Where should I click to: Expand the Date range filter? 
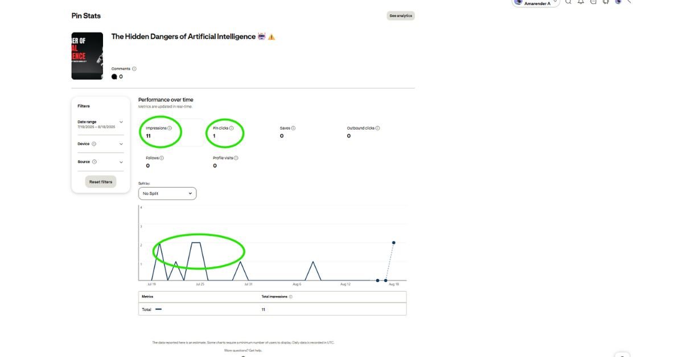[x=121, y=122]
